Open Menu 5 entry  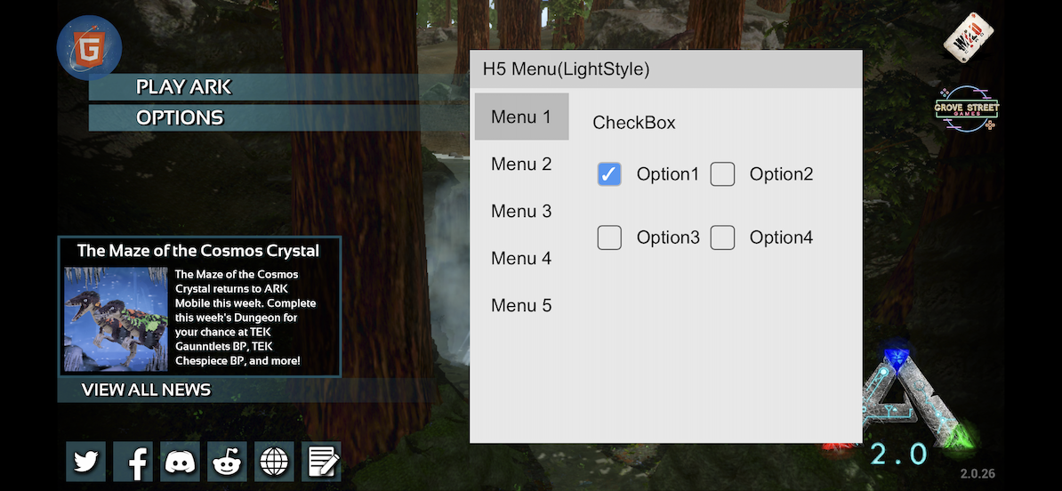tap(521, 305)
